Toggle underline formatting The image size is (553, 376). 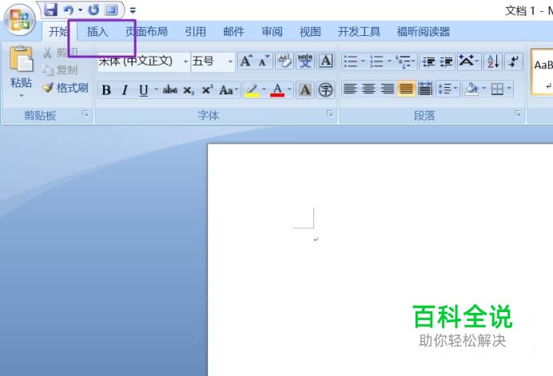coord(143,90)
